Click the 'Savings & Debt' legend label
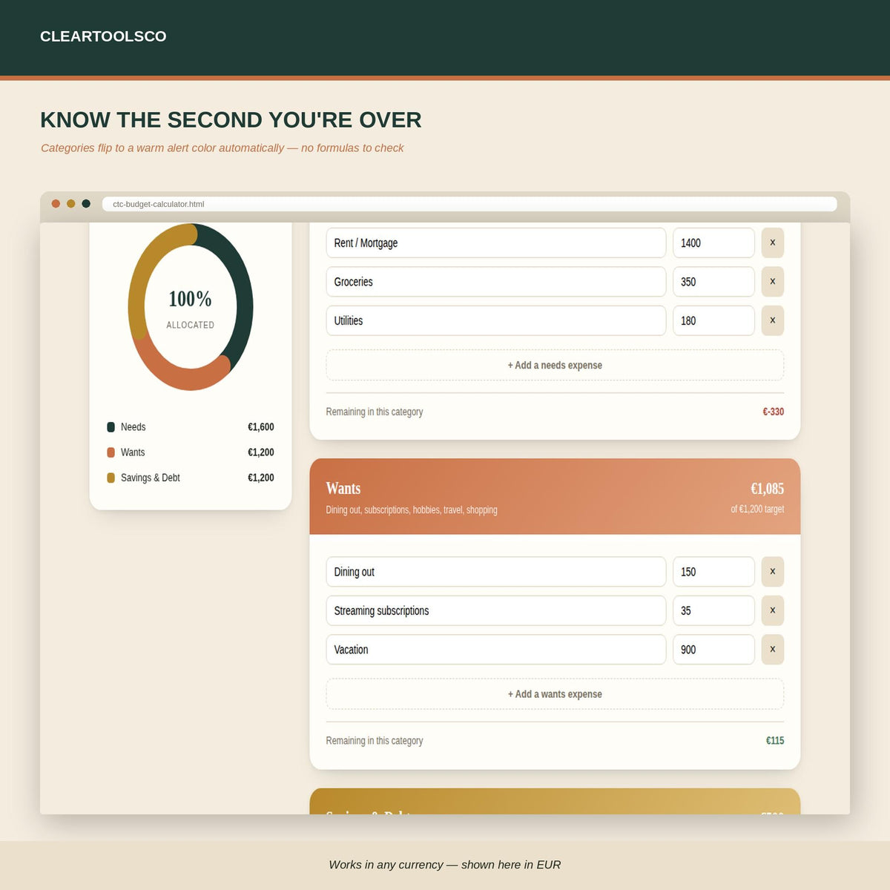This screenshot has width=890, height=890. click(x=151, y=478)
